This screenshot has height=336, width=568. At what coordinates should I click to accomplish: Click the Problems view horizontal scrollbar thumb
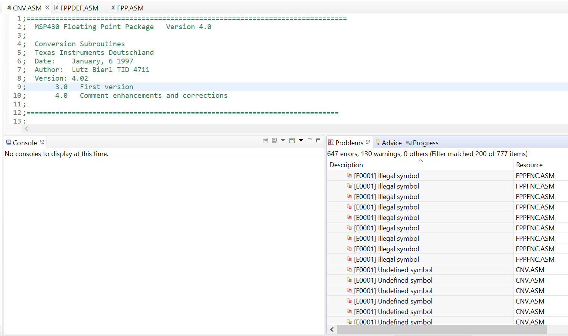tap(441, 329)
